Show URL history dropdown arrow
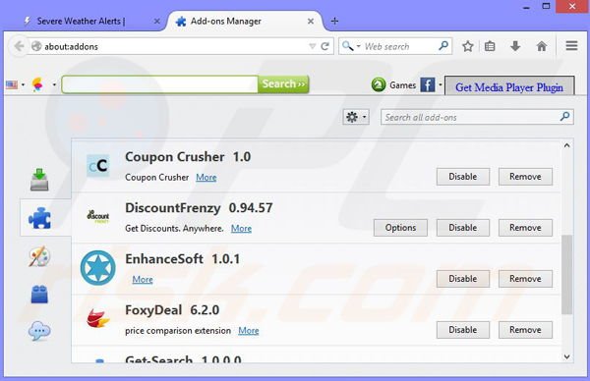The height and width of the screenshot is (381, 590). pyautogui.click(x=312, y=46)
